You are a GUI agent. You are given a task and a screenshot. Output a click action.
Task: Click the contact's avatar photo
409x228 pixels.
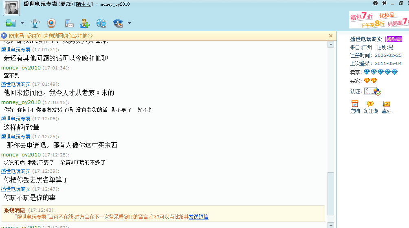pyautogui.click(x=12, y=8)
